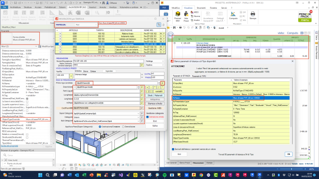Screen dimensions: 319x179
Task: Click the Revit save icon in quick access toolbar
Action: pyautogui.click(x=15, y=3)
